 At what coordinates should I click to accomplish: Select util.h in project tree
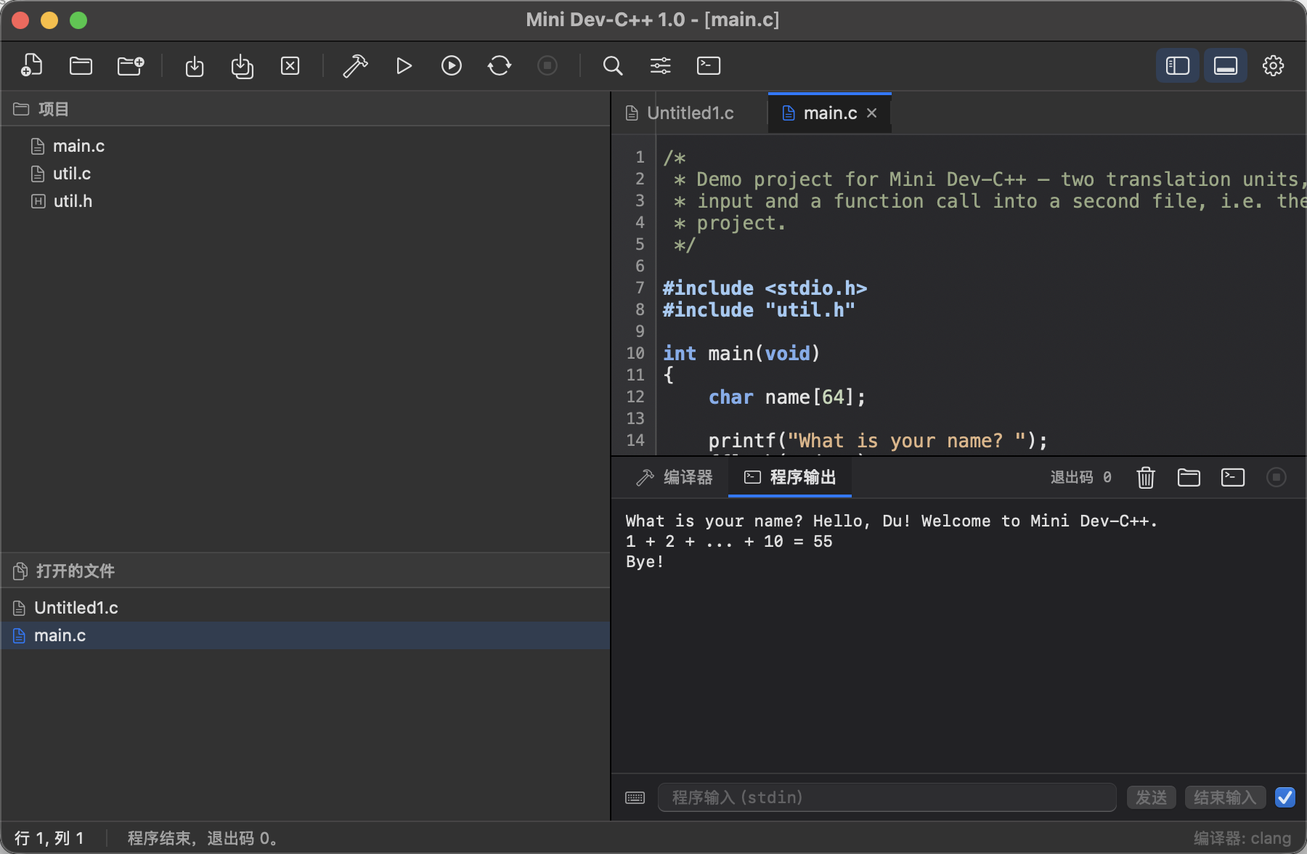73,201
